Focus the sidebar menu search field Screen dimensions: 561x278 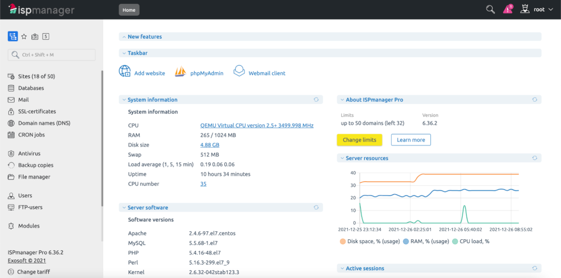tap(52, 54)
